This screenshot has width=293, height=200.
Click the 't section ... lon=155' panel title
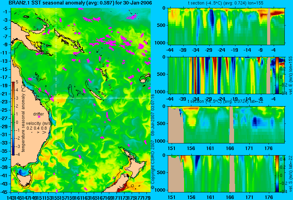click(226, 3)
